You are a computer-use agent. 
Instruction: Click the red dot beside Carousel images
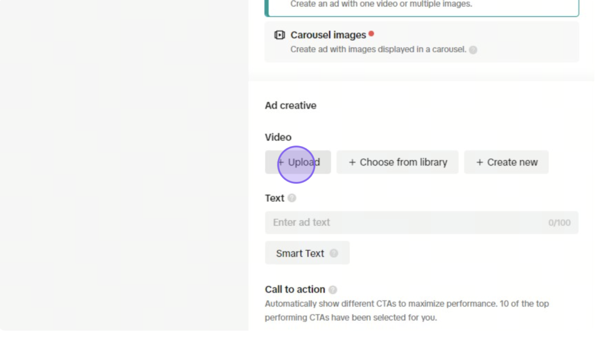(371, 34)
